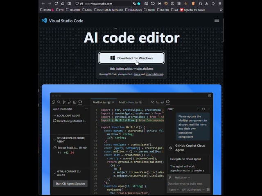Open the browser application menu
This screenshot has width=262, height=196.
coord(220,4)
